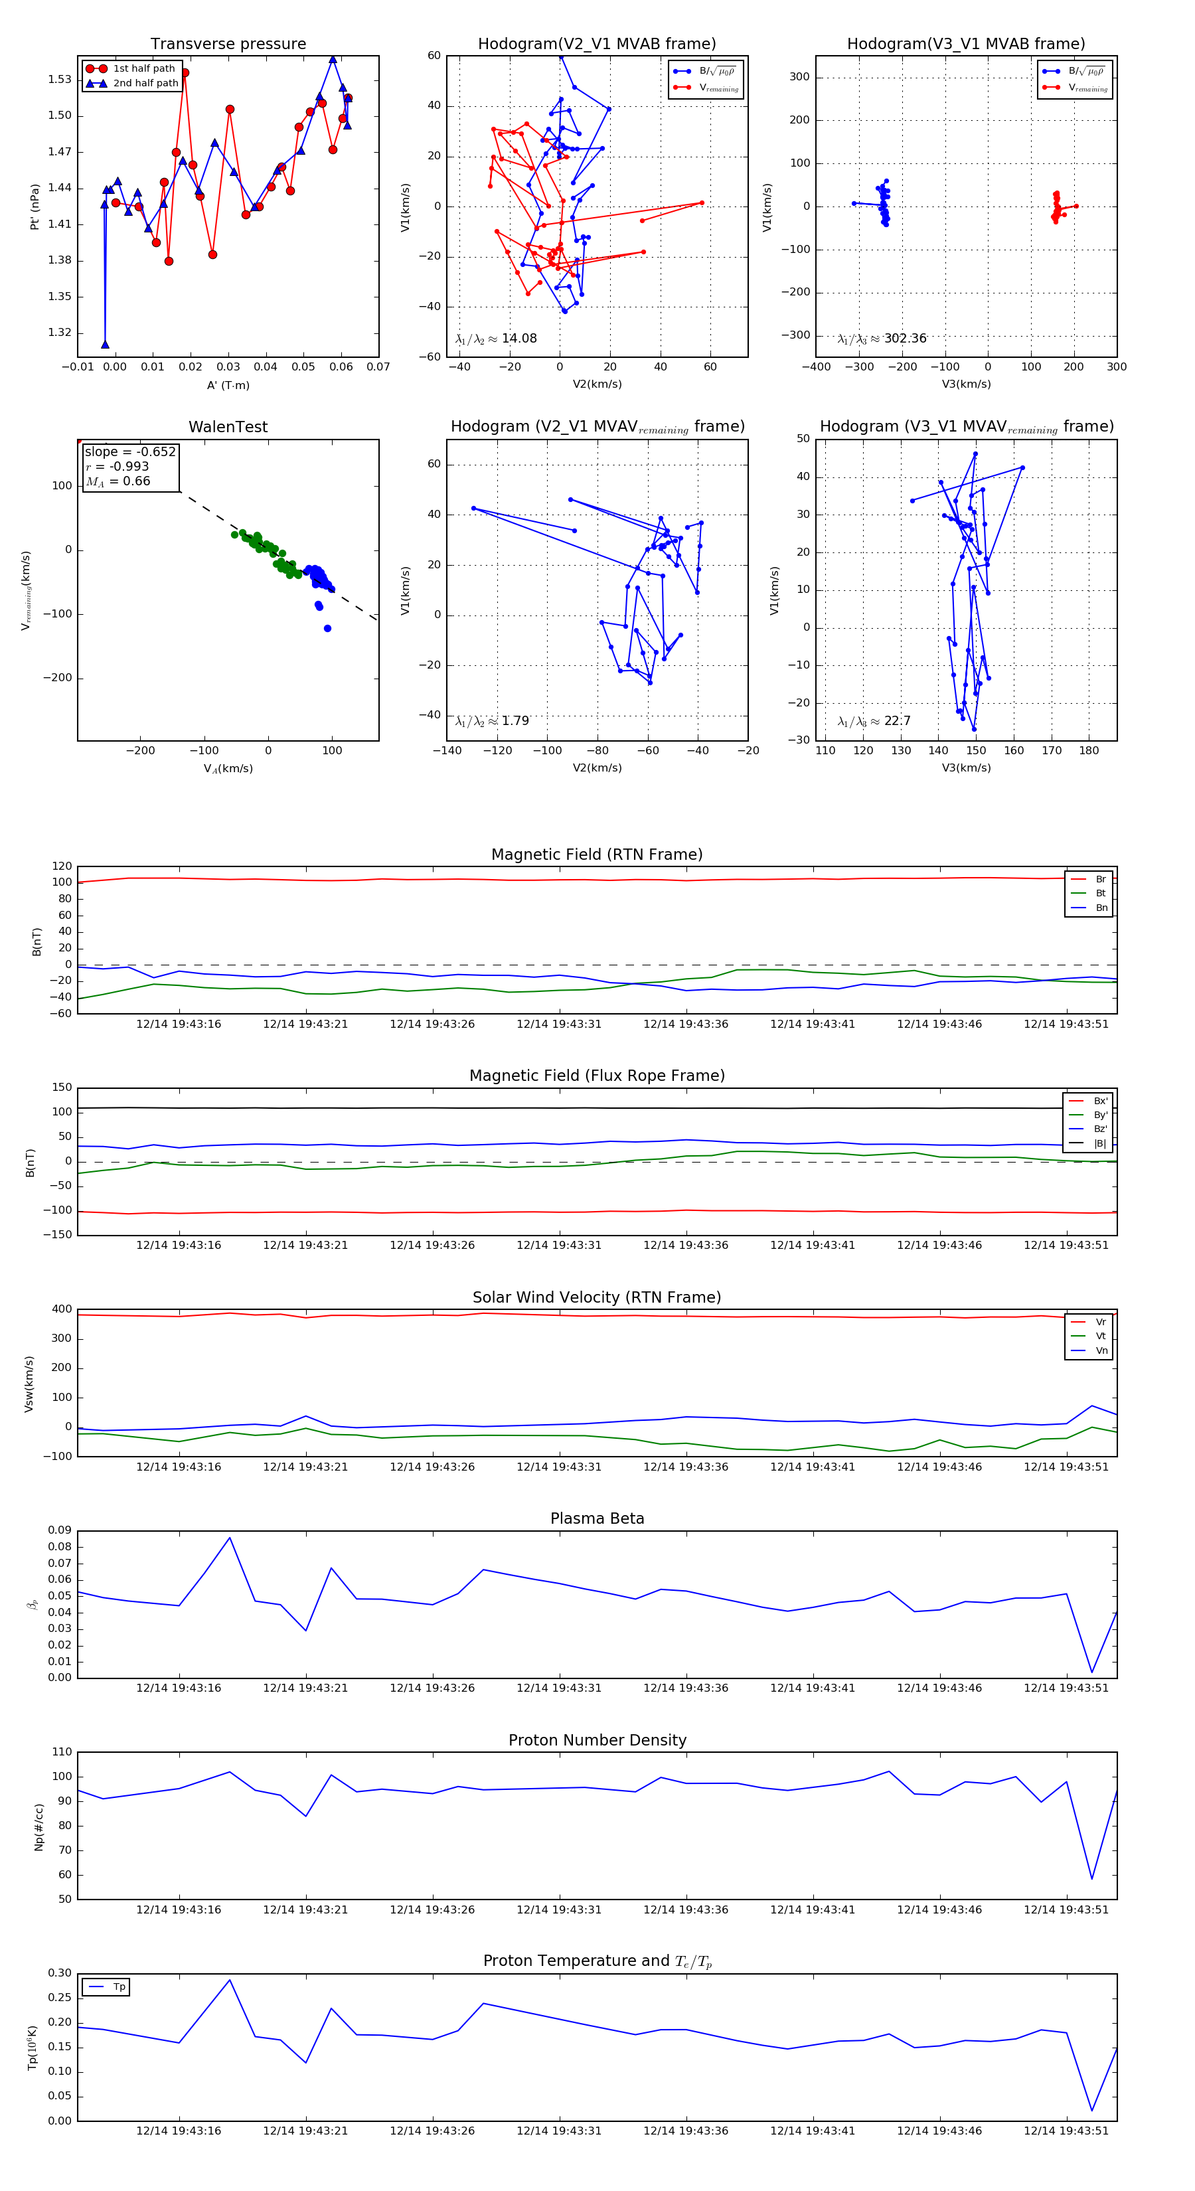The height and width of the screenshot is (2191, 1195).
Task: Click the Plasma Beta peak near 0.085
Action: [230, 1538]
